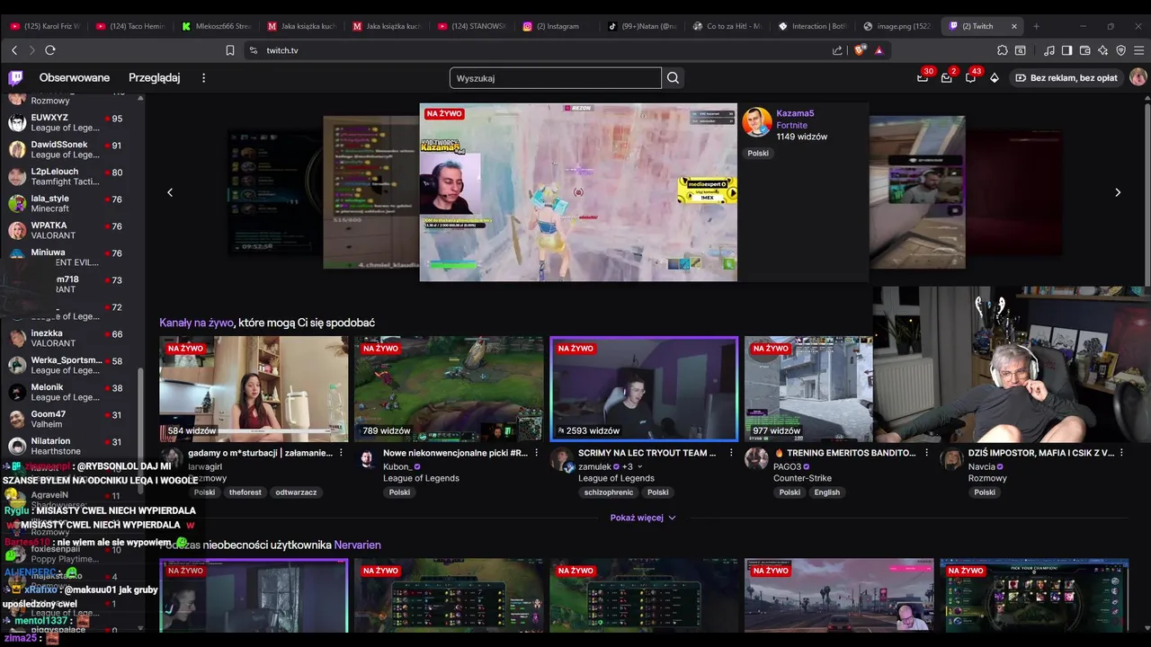Open notifications inbox with 2 badge

[x=946, y=78]
